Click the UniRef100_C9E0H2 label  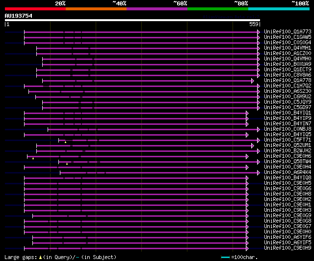tap(288, 200)
